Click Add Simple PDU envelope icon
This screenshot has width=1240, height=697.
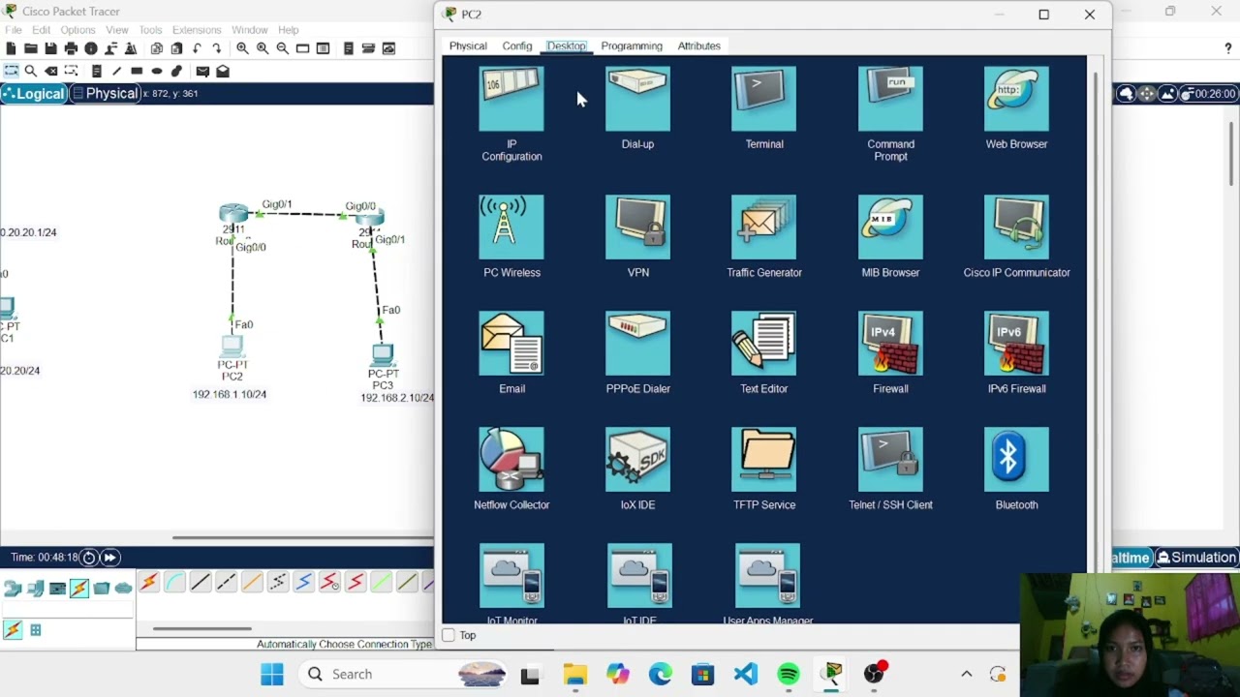(201, 71)
